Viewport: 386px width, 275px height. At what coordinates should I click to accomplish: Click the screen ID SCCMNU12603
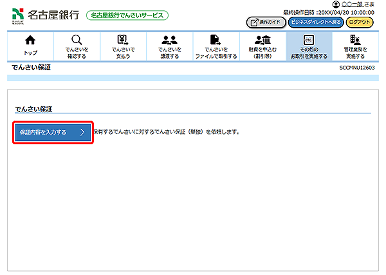pos(357,68)
